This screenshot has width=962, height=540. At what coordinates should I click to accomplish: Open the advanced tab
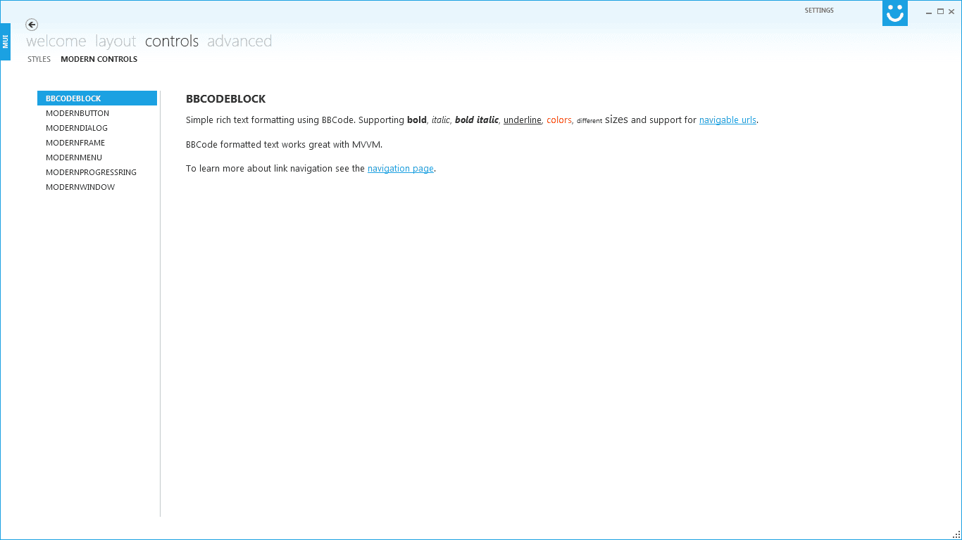(239, 41)
